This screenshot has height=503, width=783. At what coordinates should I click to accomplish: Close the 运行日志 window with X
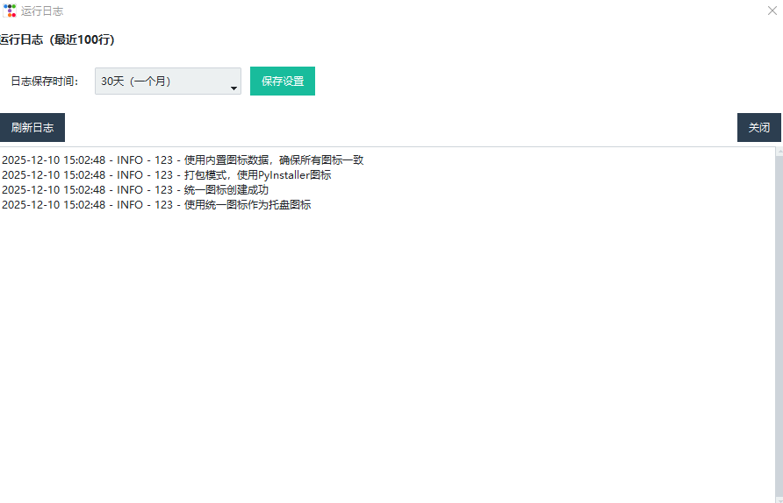coord(772,11)
